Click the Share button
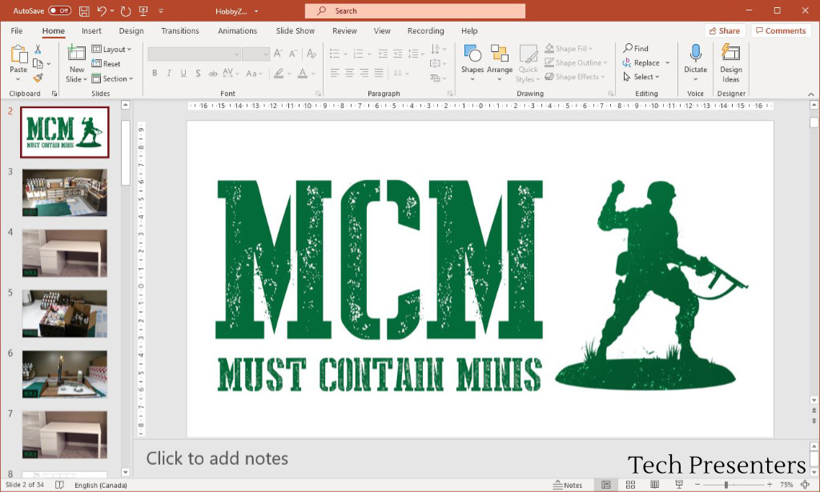 724,31
